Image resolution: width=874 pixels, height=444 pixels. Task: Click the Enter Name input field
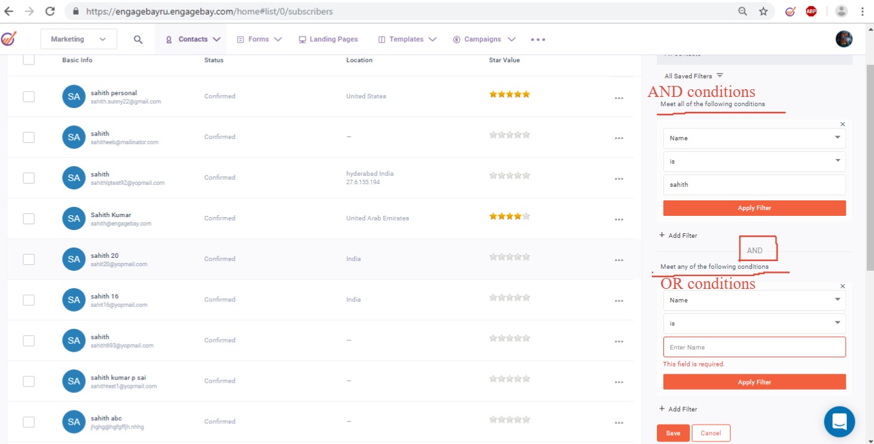[x=754, y=347]
